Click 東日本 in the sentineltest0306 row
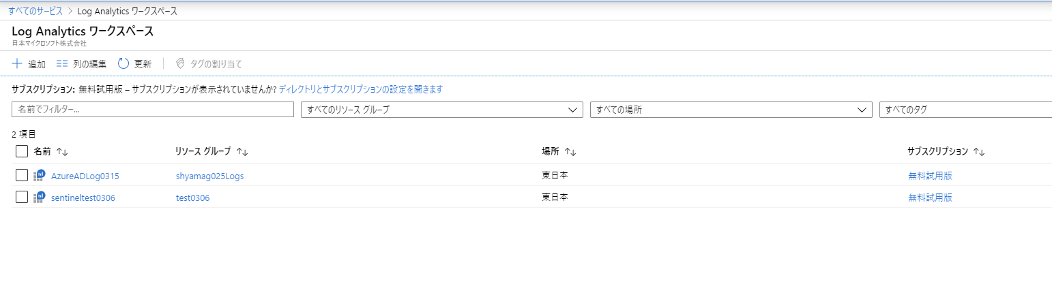The width and height of the screenshot is (1052, 297). pyautogui.click(x=555, y=198)
